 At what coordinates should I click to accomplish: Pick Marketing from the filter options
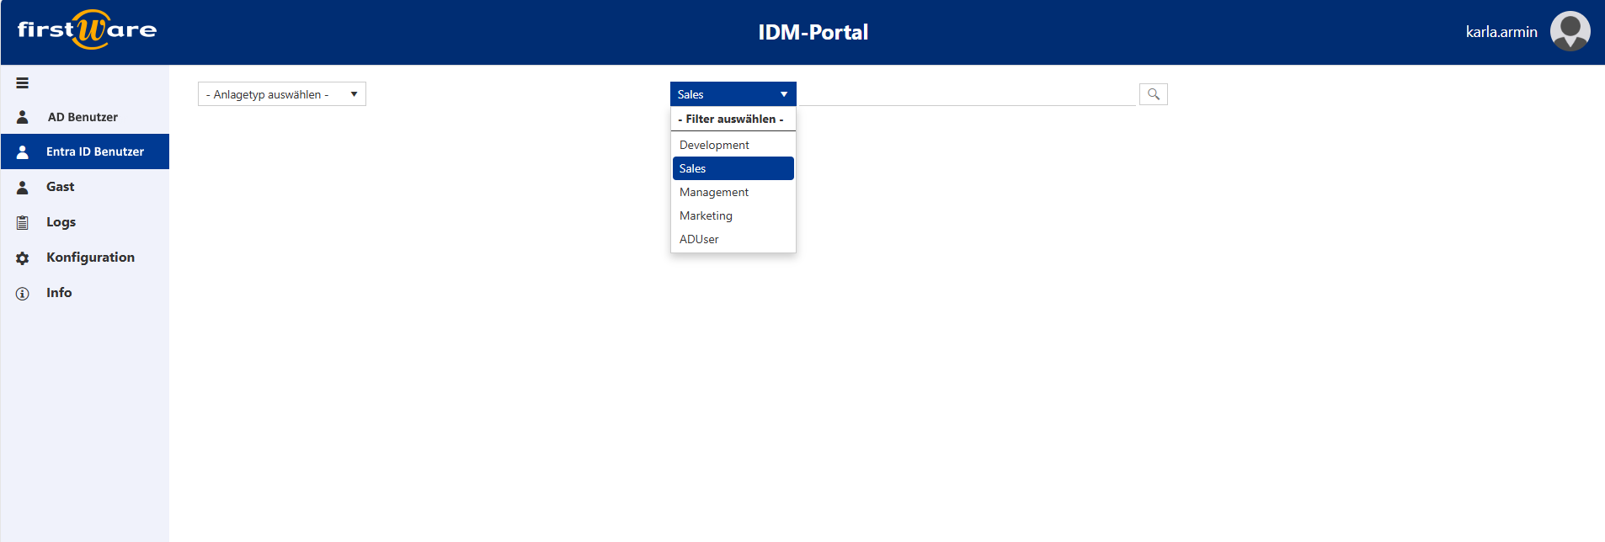[706, 215]
